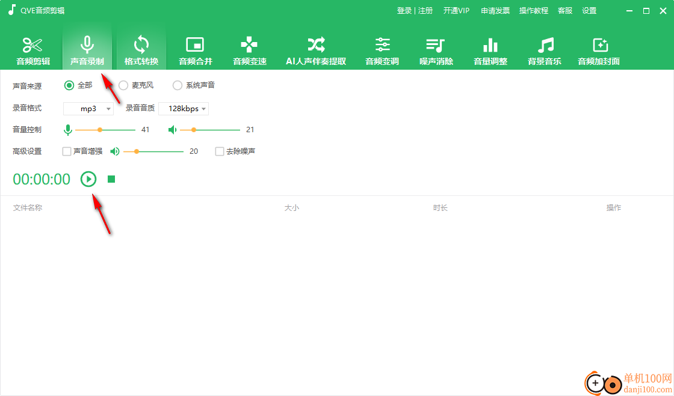Image resolution: width=674 pixels, height=396 pixels.
Task: Click the 文件名称 column header
Action: [x=28, y=208]
